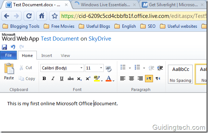Center the paragraph text
Image resolution: width=208 pixels, height=133 pixels.
point(132,79)
